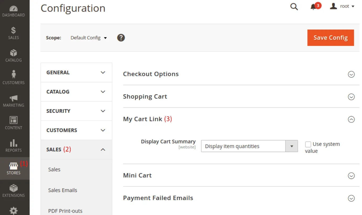Screen dimensions: 362x215
Task: Click the Sales dollar icon
Action: click(x=13, y=30)
